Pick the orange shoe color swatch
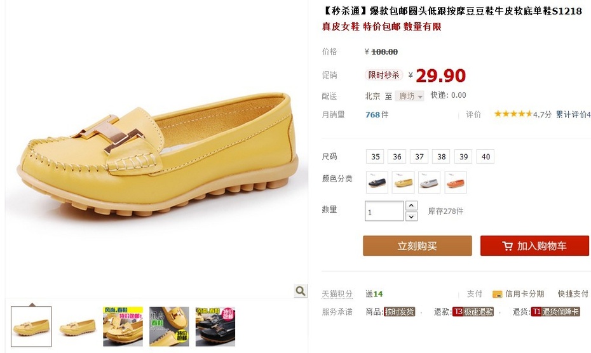The width and height of the screenshot is (591, 353). click(456, 182)
